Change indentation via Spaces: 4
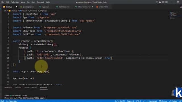 click(130, 101)
